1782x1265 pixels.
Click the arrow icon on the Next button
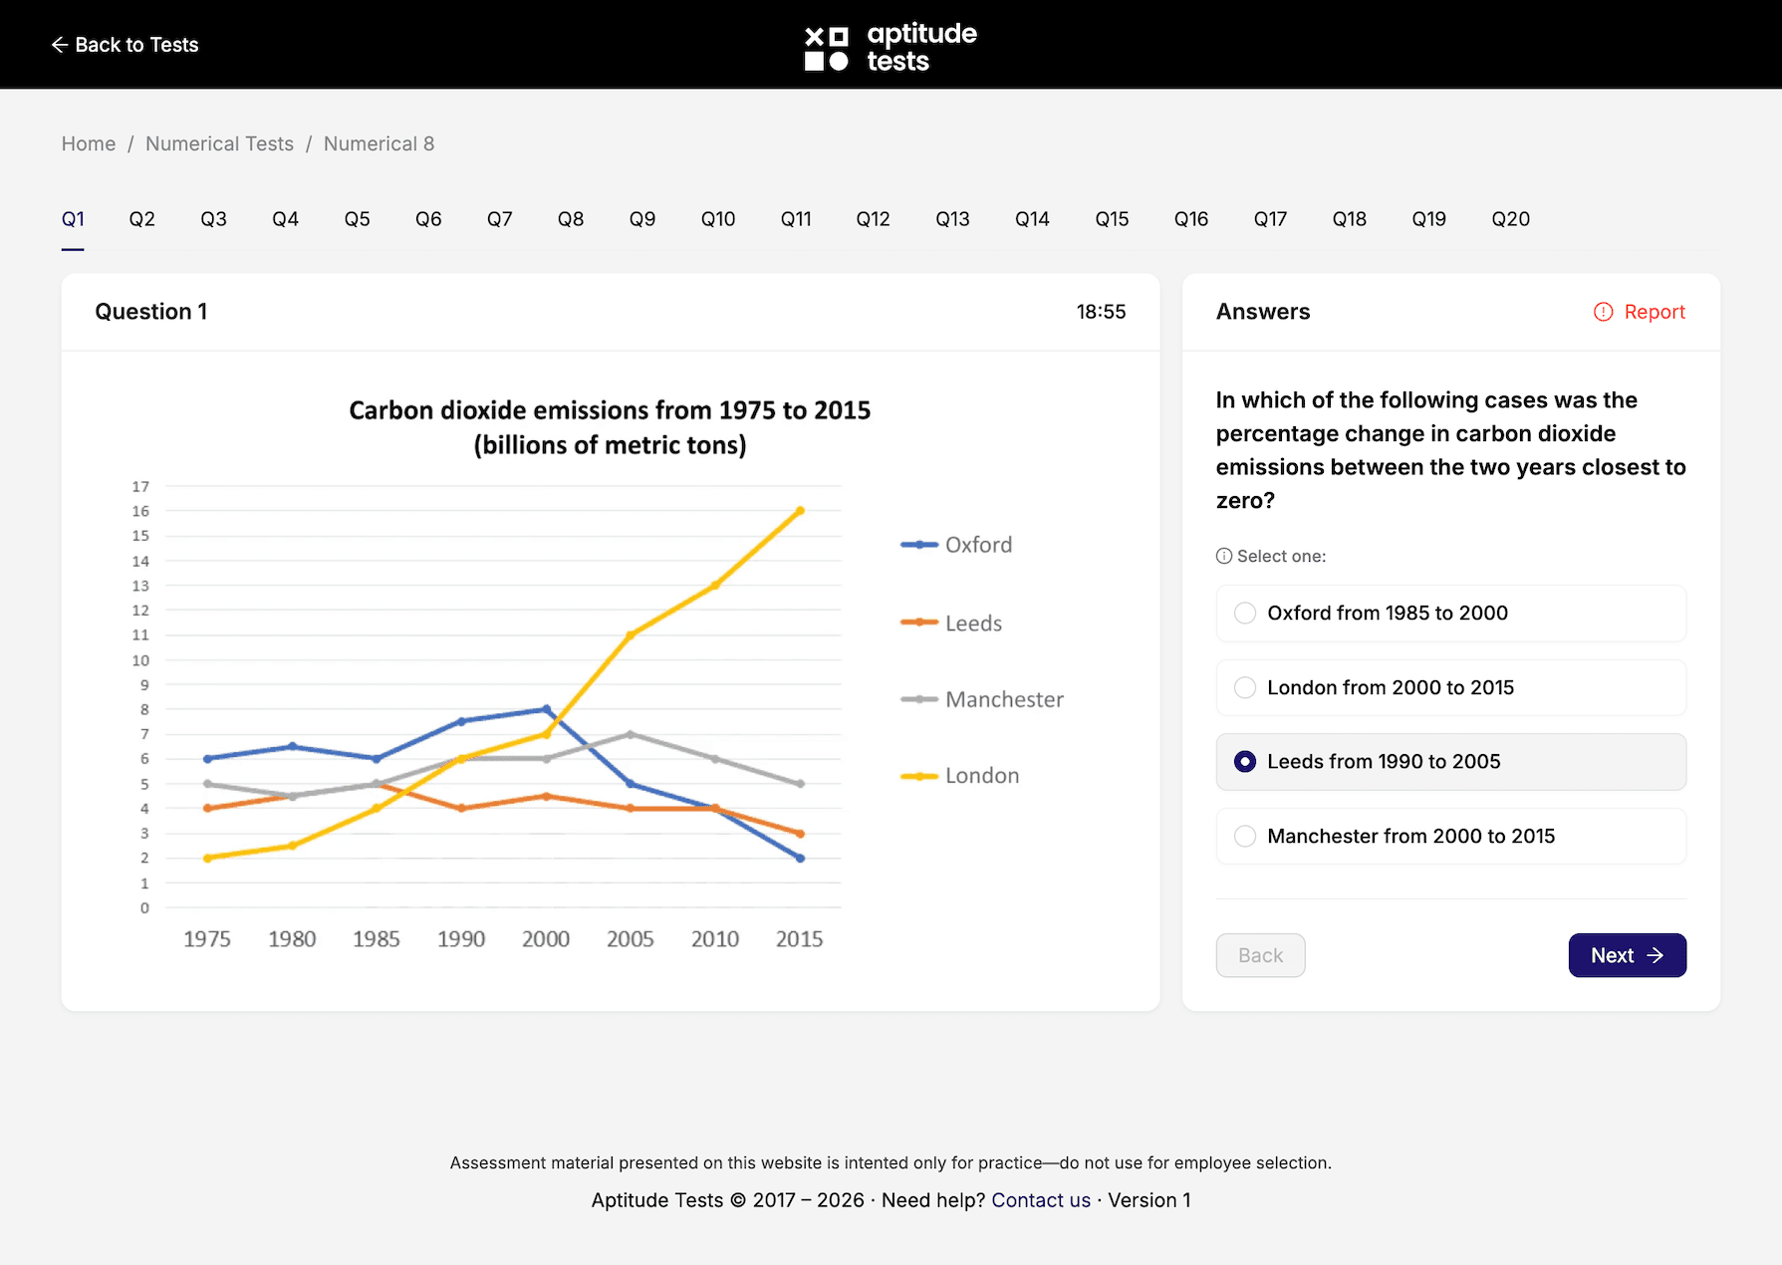(x=1655, y=955)
